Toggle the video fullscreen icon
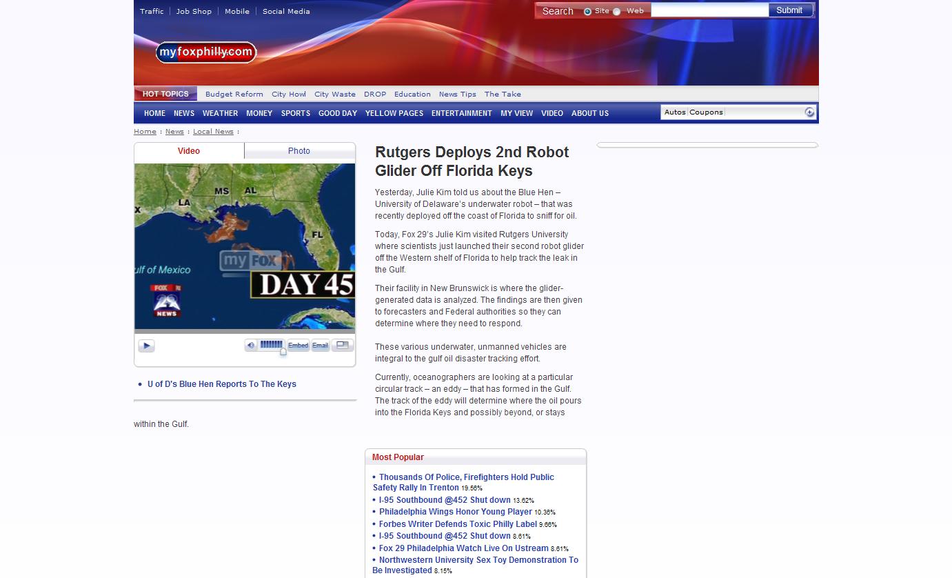 coord(343,346)
